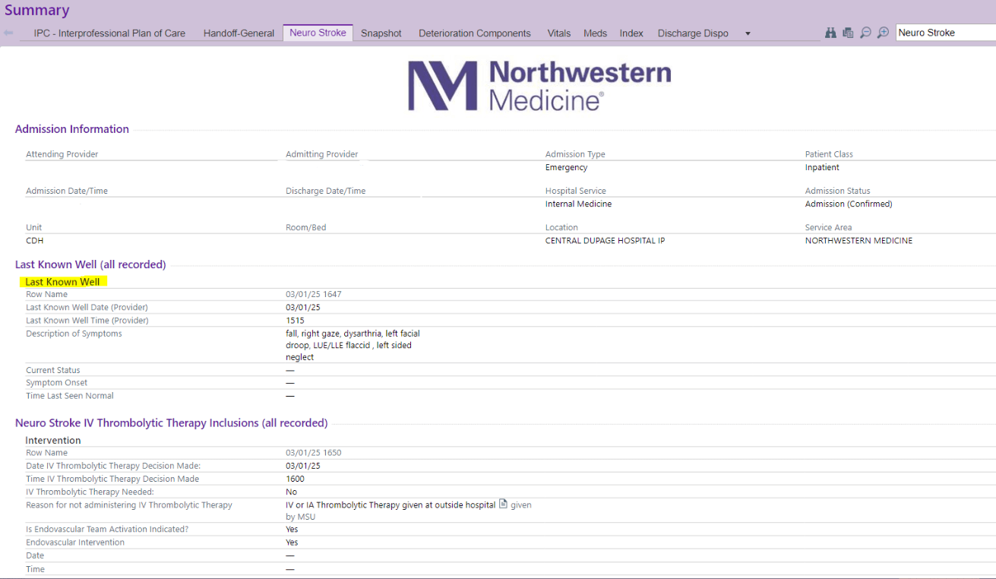Click the Hospital Service value Internal Medicine
This screenshot has height=579, width=996.
(579, 204)
